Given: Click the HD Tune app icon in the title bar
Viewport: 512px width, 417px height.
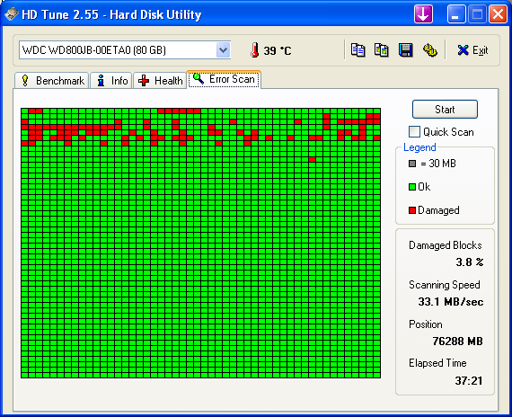Looking at the screenshot, I should [12, 14].
